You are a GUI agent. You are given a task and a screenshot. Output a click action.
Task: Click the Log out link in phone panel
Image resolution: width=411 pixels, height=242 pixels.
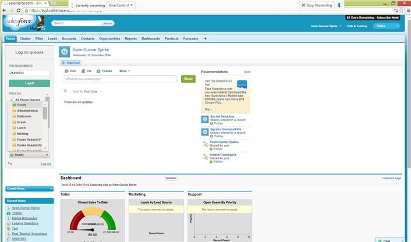pyautogui.click(x=46, y=164)
